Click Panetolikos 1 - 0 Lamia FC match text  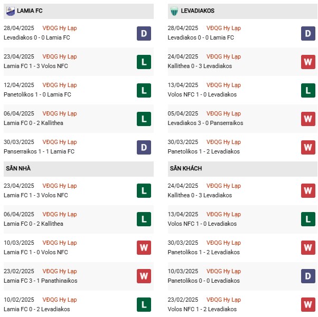pos(37,94)
